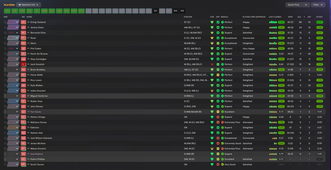The image size is (331, 170).
Task: Click the condition heart icon for Erling Haaland
Action: coord(212,22)
